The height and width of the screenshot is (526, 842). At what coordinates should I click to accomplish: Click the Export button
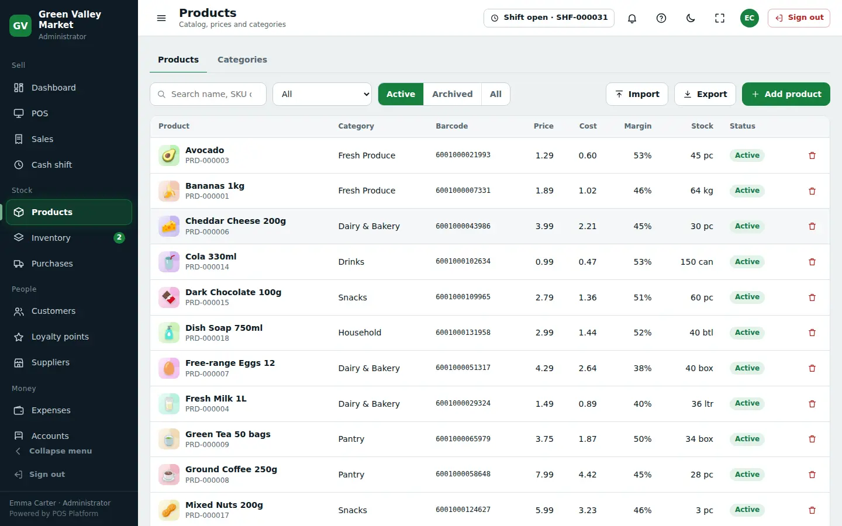705,94
